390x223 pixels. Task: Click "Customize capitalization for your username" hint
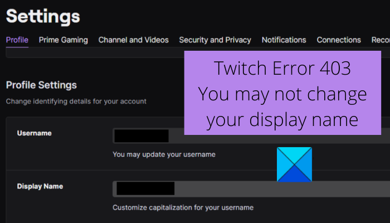click(183, 207)
